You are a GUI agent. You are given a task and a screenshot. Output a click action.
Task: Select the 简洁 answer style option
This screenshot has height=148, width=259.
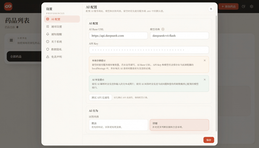(118, 125)
